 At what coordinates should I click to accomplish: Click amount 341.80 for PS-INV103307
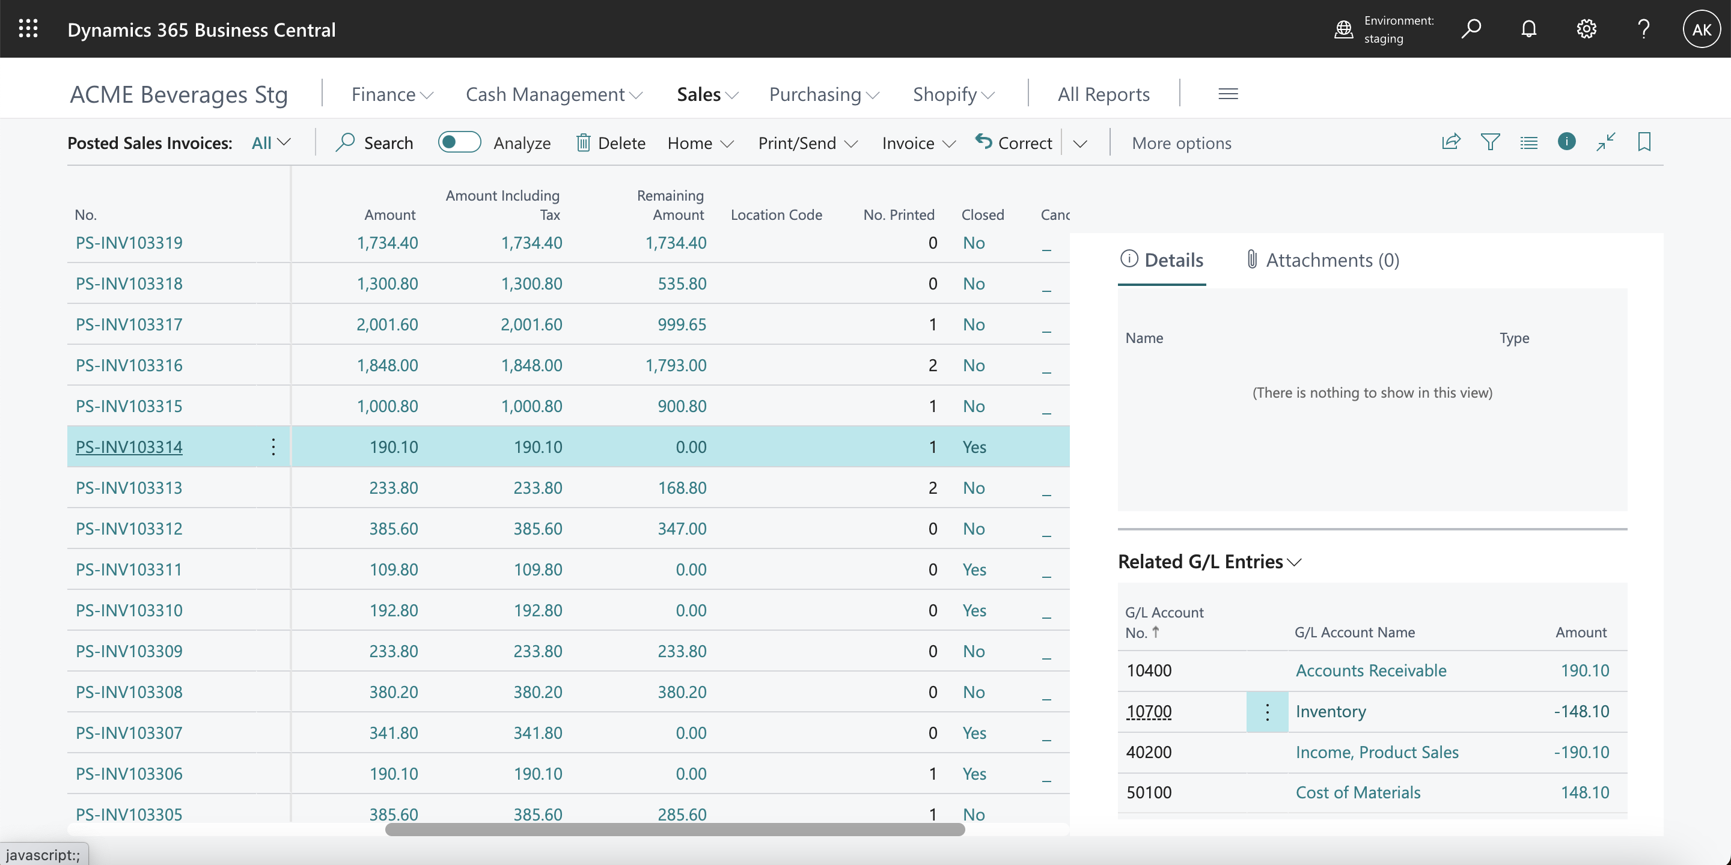(393, 733)
